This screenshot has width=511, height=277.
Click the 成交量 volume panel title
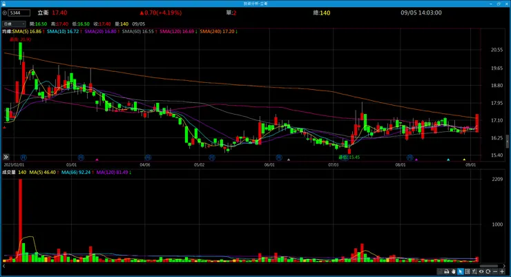click(9, 173)
